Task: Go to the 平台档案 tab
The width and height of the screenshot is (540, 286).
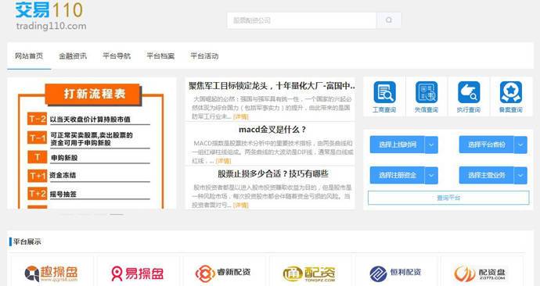Action: (x=160, y=56)
